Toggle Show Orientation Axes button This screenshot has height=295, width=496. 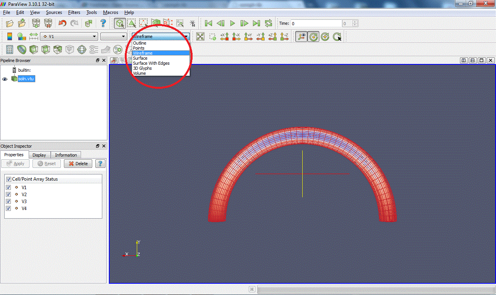click(301, 36)
